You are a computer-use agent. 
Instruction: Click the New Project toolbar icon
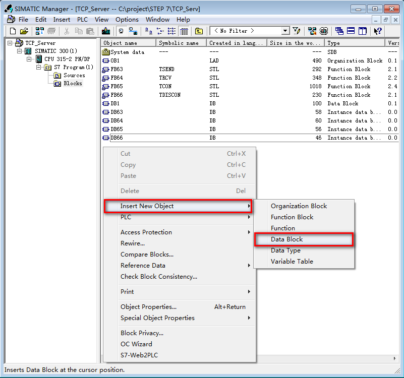point(13,31)
